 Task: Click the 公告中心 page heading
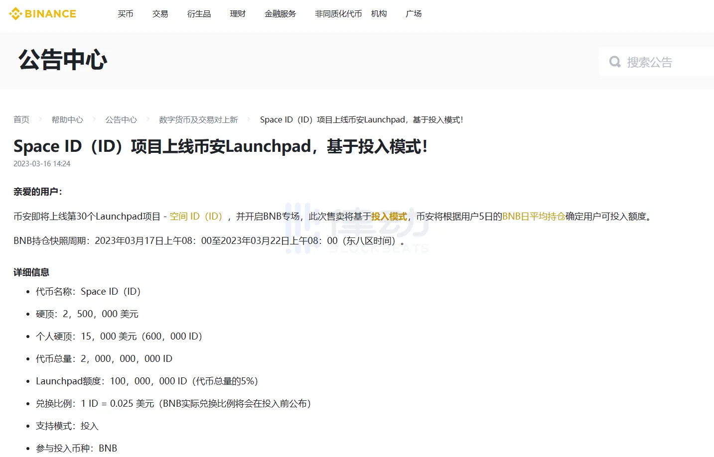pyautogui.click(x=63, y=60)
